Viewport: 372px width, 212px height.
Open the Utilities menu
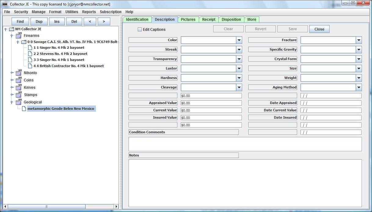(x=71, y=12)
